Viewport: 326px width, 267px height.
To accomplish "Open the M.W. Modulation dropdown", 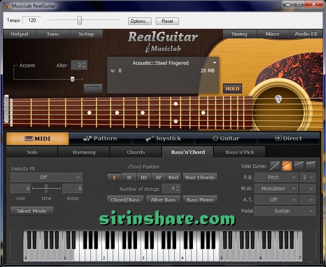I will (x=276, y=189).
